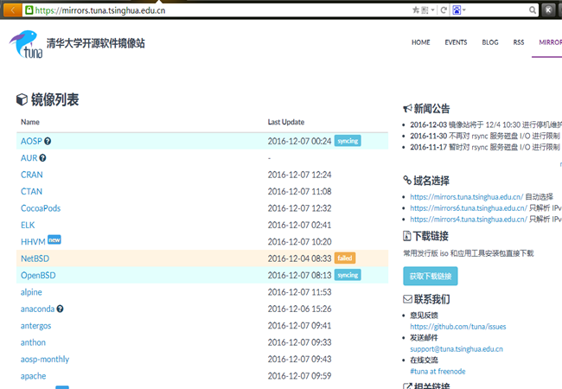
Task: Open the github.com/tuna/issues link
Action: click(458, 327)
